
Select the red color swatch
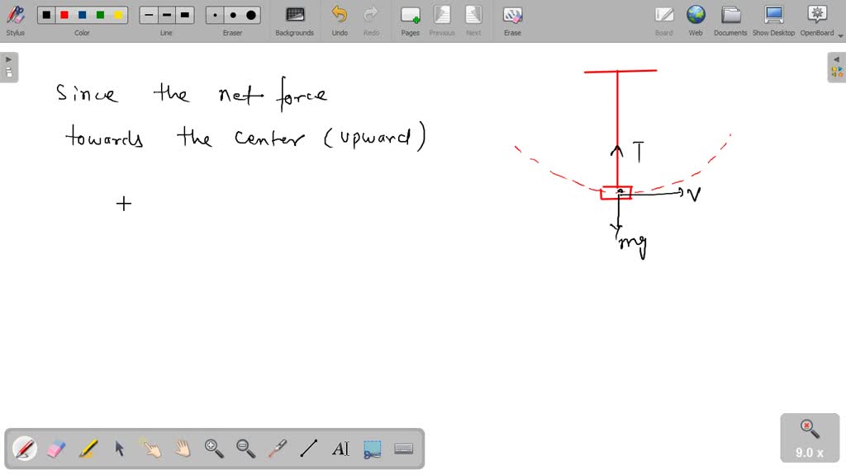64,14
